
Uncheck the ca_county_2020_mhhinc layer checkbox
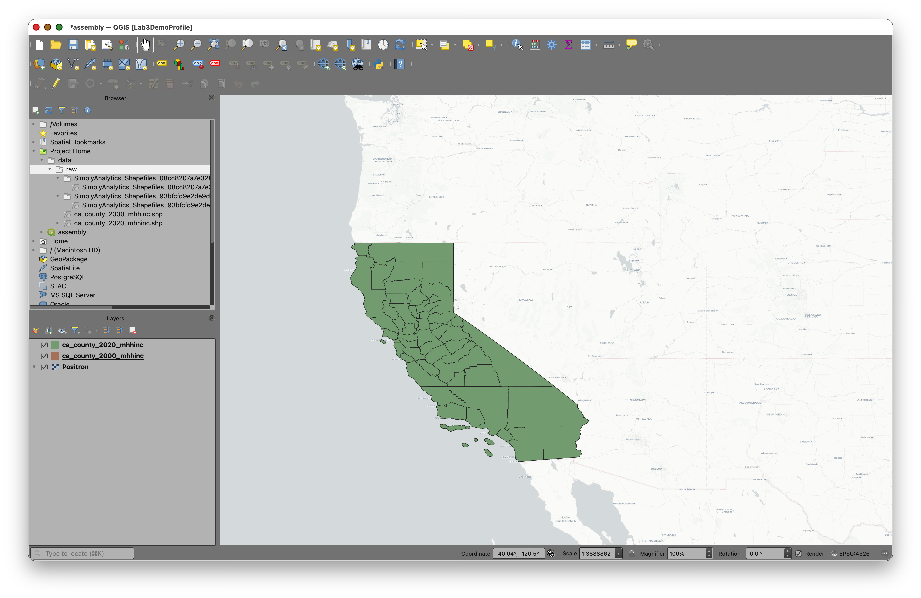[x=44, y=345]
